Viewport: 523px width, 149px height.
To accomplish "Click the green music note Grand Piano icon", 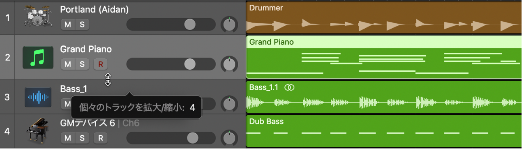I will (38, 57).
